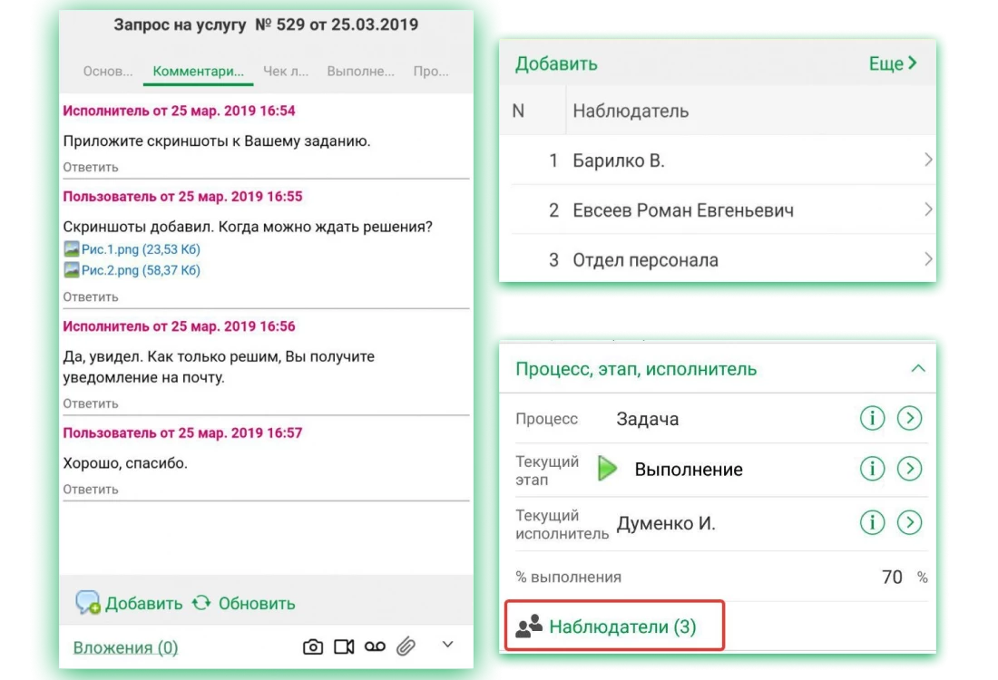Tap the video camera icon
This screenshot has width=998, height=680.
(x=344, y=646)
